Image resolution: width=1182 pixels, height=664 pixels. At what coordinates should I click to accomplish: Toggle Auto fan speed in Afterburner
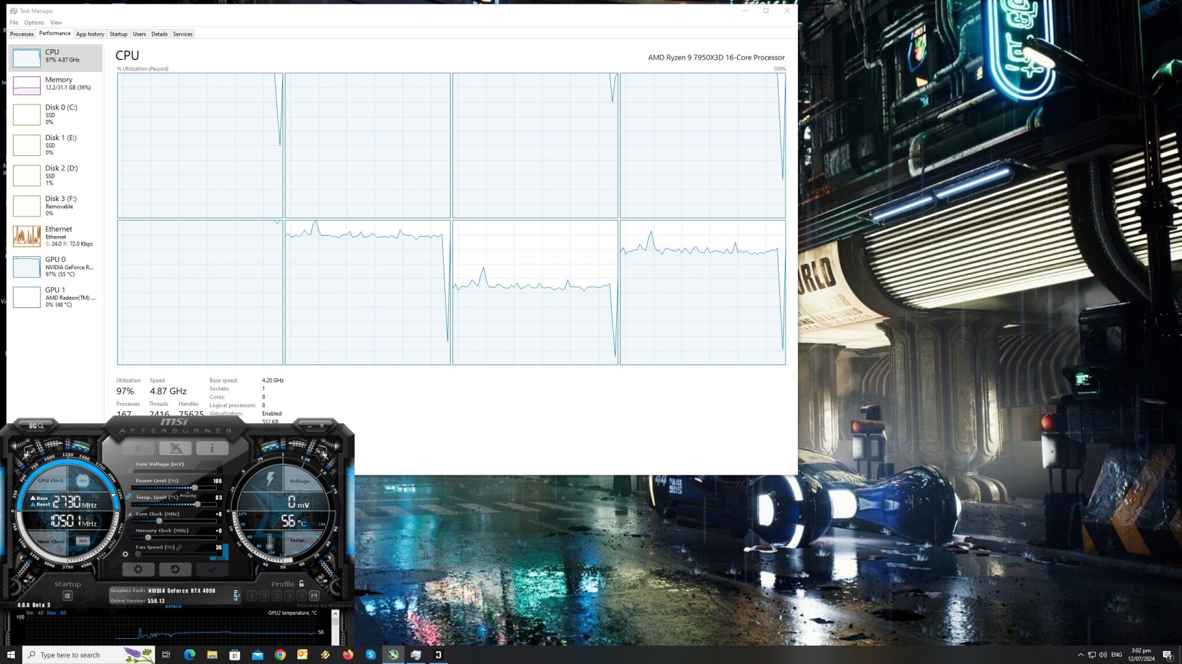pos(221,558)
